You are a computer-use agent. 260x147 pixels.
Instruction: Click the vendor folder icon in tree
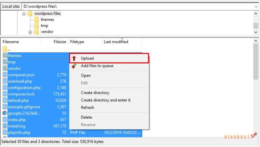click(x=36, y=32)
